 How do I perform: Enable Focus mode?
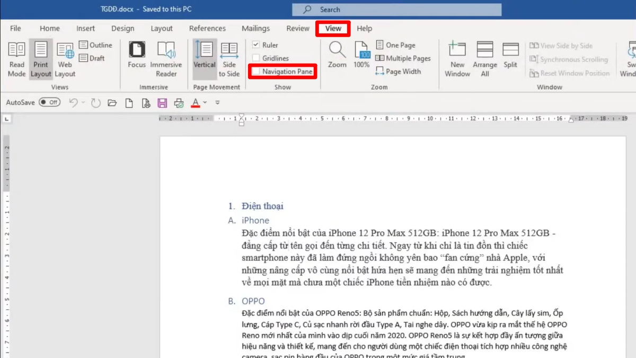click(x=137, y=55)
